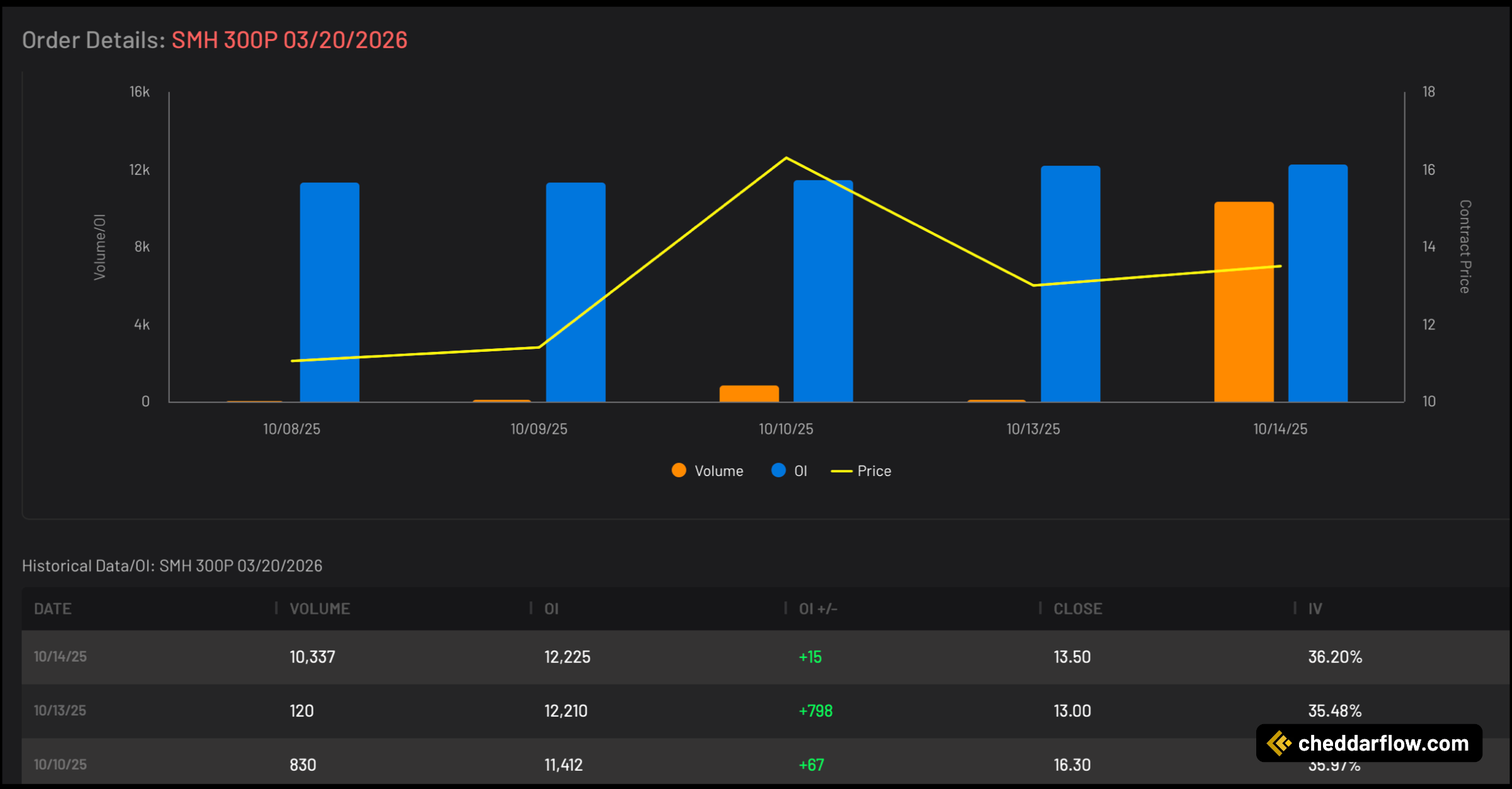Select the blue OI bar for 10/09/25
Image resolution: width=1512 pixels, height=789 pixels.
click(x=575, y=292)
